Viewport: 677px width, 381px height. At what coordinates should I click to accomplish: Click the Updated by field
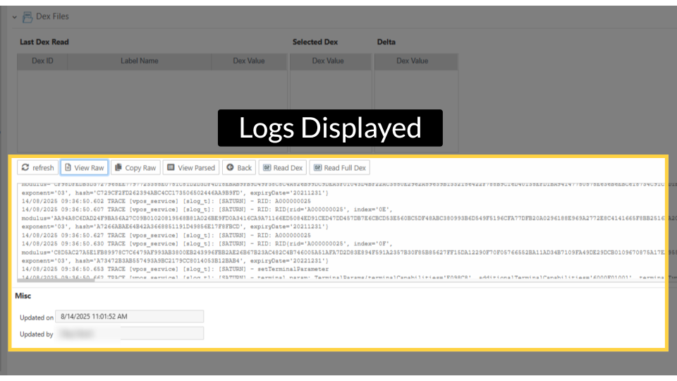(130, 334)
